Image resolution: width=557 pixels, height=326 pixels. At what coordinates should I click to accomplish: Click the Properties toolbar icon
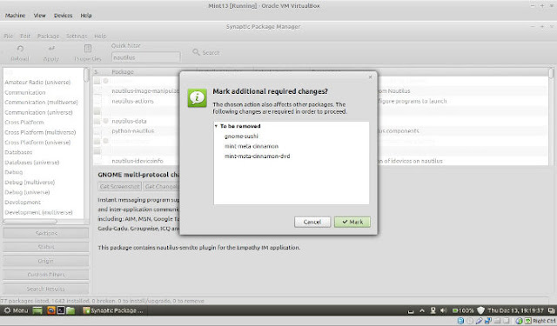tap(88, 48)
